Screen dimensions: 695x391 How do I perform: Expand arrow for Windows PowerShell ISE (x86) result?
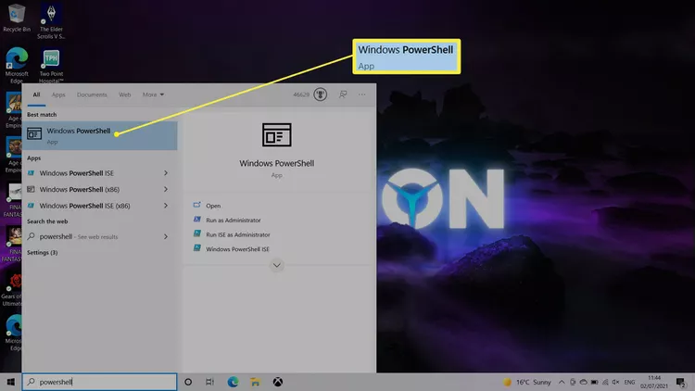click(x=166, y=206)
